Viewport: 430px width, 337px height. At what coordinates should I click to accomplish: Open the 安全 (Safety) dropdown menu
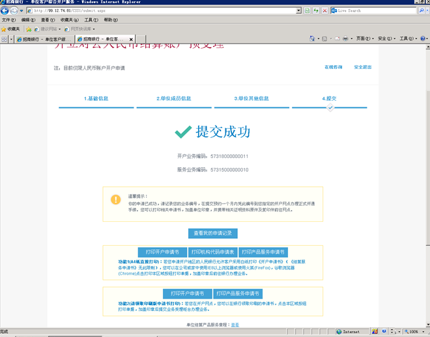(x=386, y=39)
